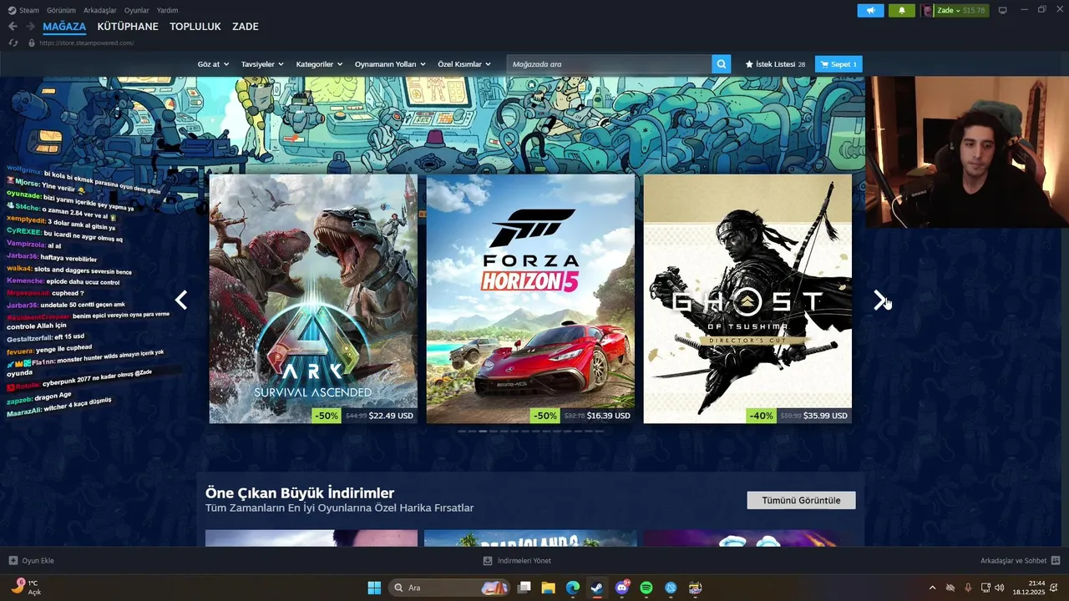
Task: Open the notifications bell button
Action: 902,11
